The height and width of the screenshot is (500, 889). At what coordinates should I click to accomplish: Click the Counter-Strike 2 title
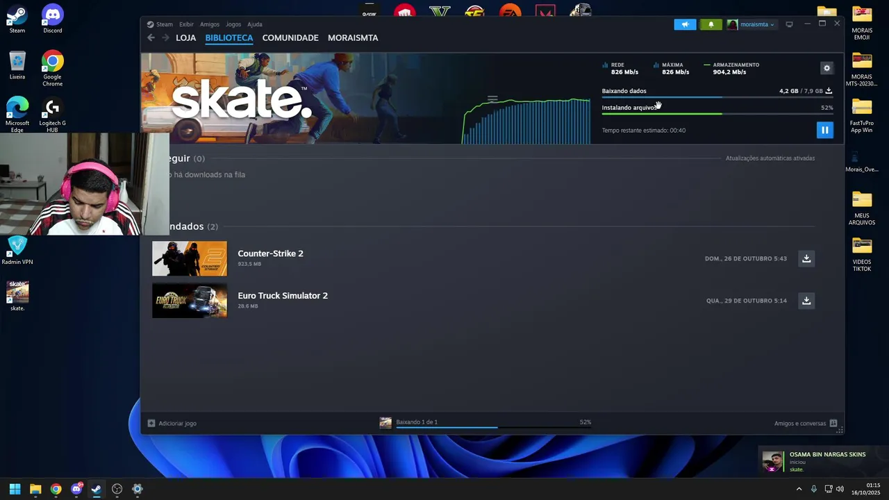[270, 253]
